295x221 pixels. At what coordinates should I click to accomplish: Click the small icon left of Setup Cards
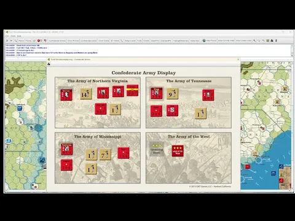click(122, 41)
